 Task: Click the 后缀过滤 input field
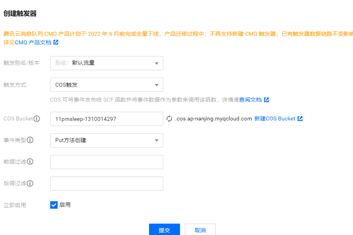click(x=106, y=184)
